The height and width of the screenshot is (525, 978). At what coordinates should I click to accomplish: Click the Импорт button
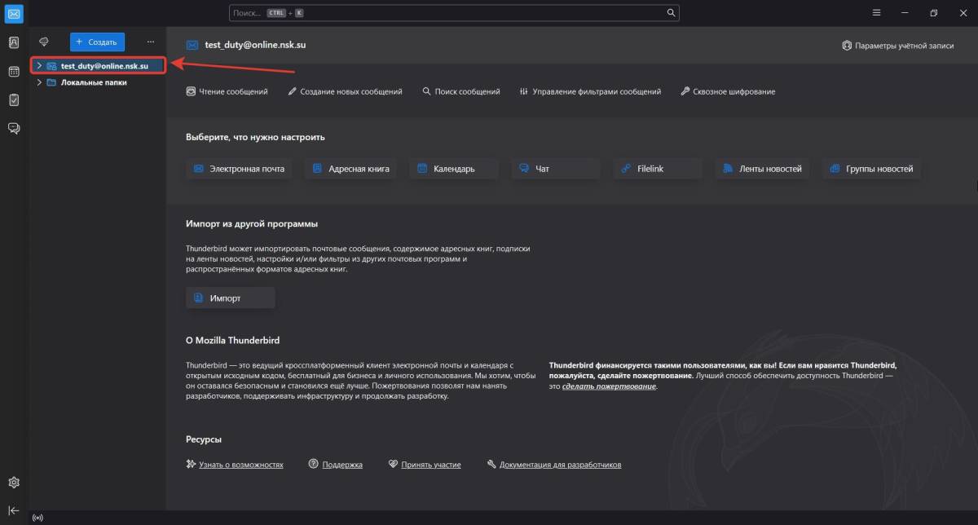pos(231,298)
